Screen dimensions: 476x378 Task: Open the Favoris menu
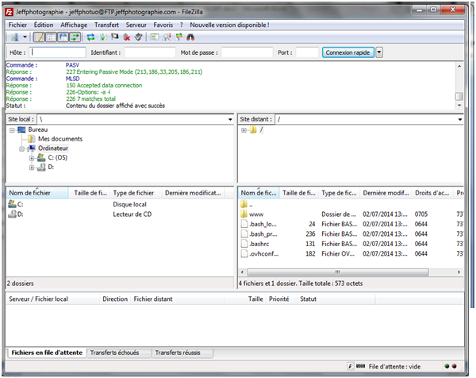coord(163,25)
